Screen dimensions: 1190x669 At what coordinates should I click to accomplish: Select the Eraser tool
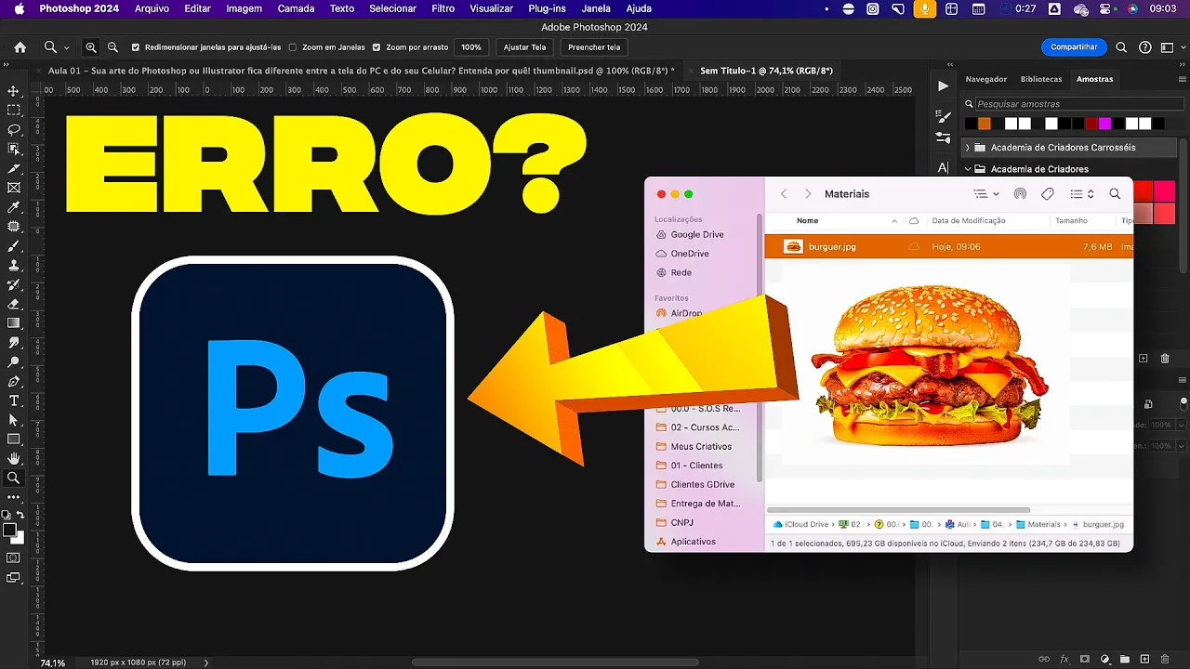(14, 304)
